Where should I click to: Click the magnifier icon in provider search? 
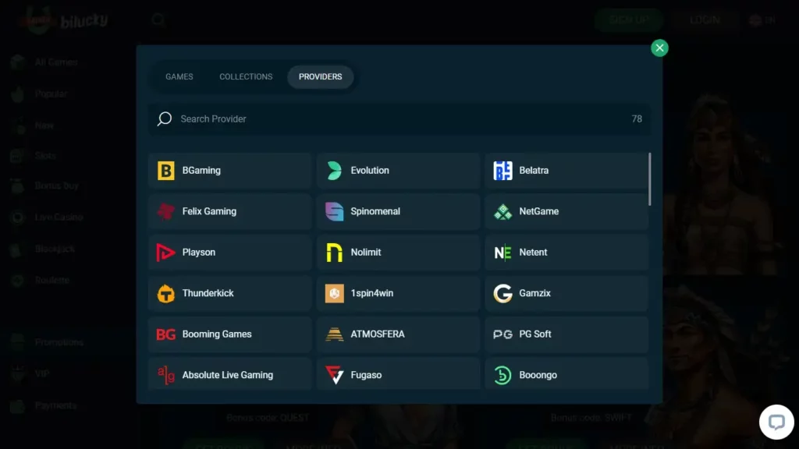click(x=164, y=119)
